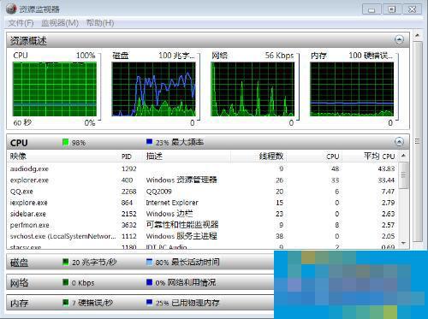
Task: Click the 可靠性和性能监视器 description cell
Action: pos(182,225)
